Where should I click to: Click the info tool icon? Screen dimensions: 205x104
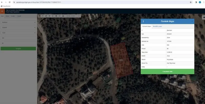tap(53, 16)
